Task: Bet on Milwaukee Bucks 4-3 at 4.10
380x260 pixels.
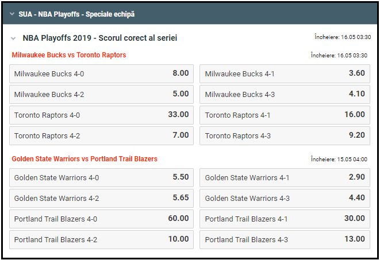Action: point(285,94)
